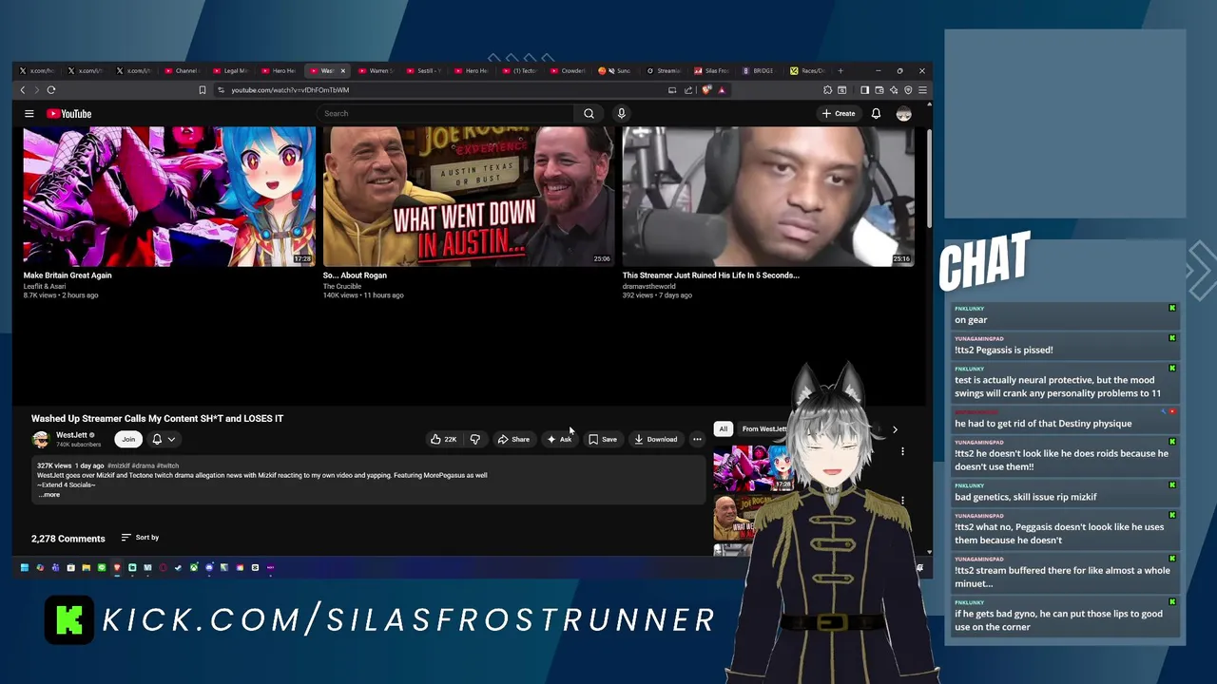This screenshot has width=1217, height=684.
Task: Open the share icon in address bar
Action: pyautogui.click(x=688, y=90)
